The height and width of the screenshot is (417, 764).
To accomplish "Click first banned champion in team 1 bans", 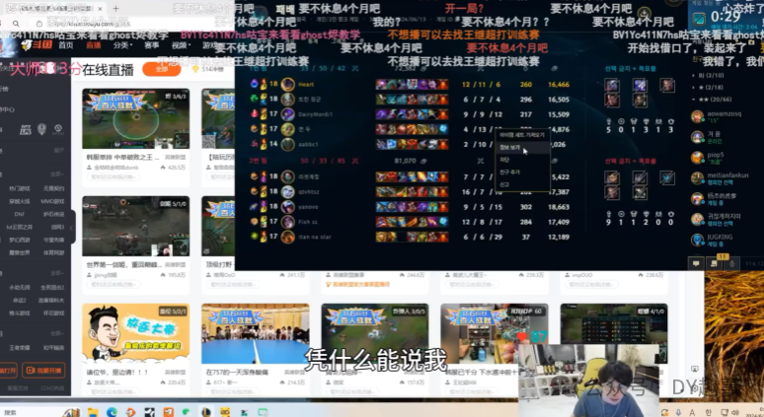I will click(612, 85).
